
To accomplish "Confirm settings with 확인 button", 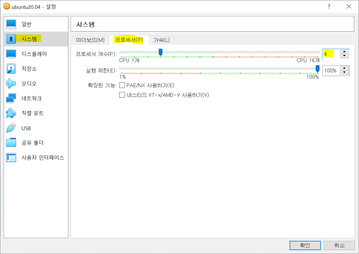I will [305, 245].
